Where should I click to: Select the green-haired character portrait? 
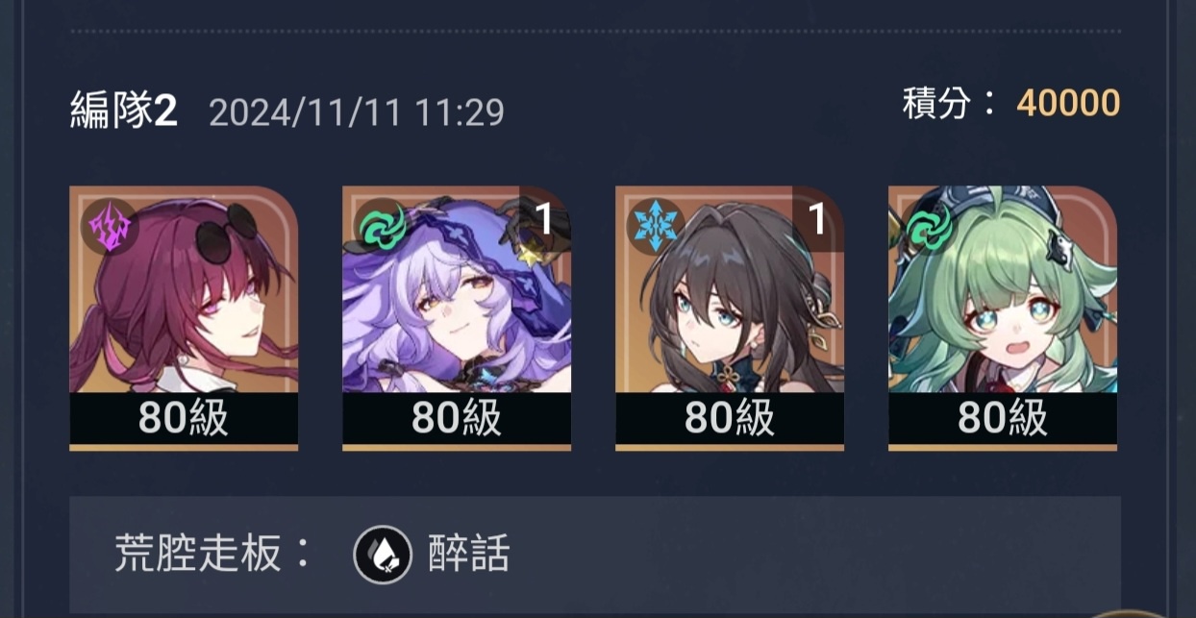pyautogui.click(x=1003, y=289)
